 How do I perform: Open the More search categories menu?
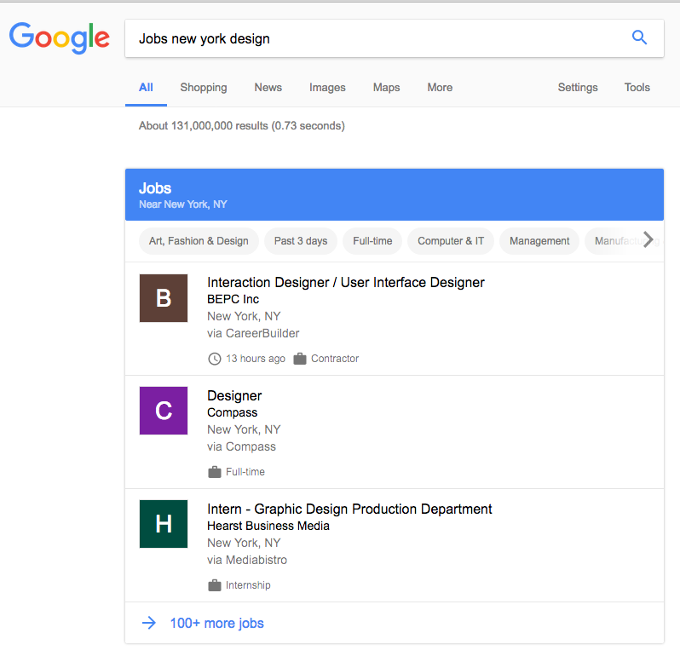point(440,88)
